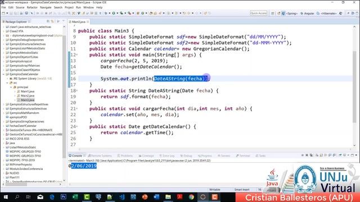Viewport: 360px width, 202px height.
Task: Fold the cargarFecha method at line 21
Action: coord(77,108)
